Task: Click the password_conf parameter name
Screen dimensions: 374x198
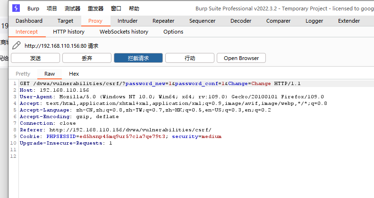Action: (x=196, y=84)
